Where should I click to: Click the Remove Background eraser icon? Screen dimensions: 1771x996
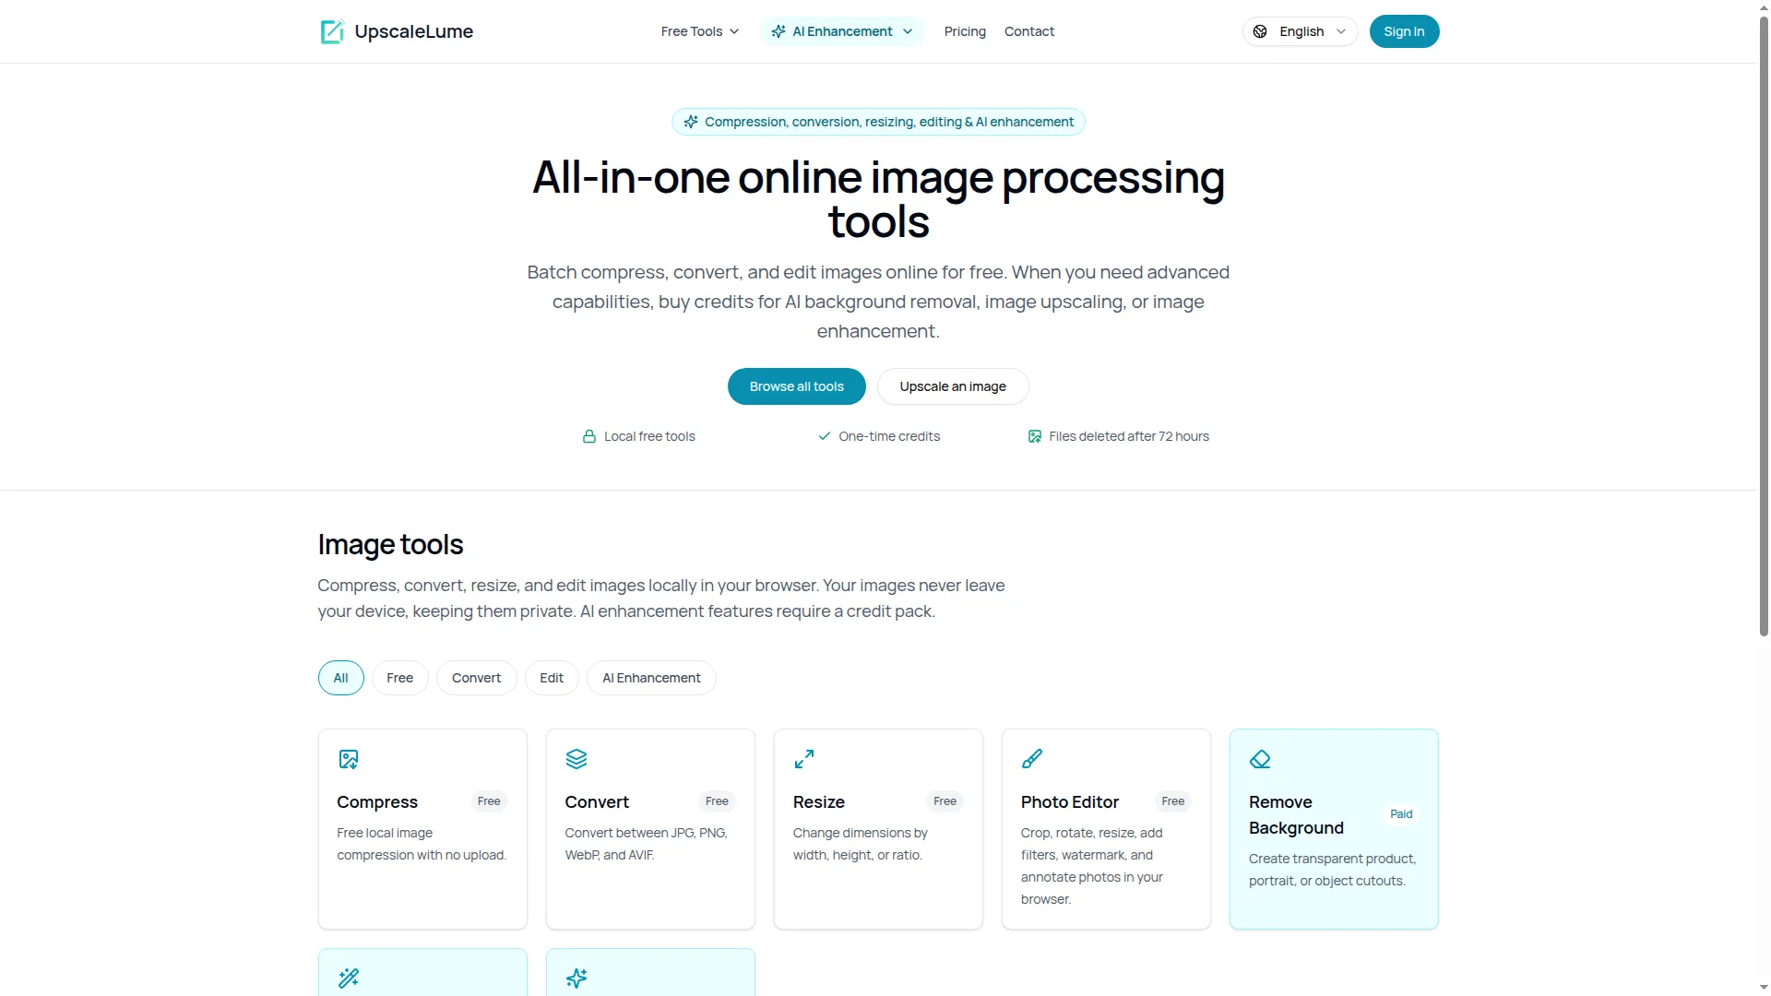point(1260,759)
